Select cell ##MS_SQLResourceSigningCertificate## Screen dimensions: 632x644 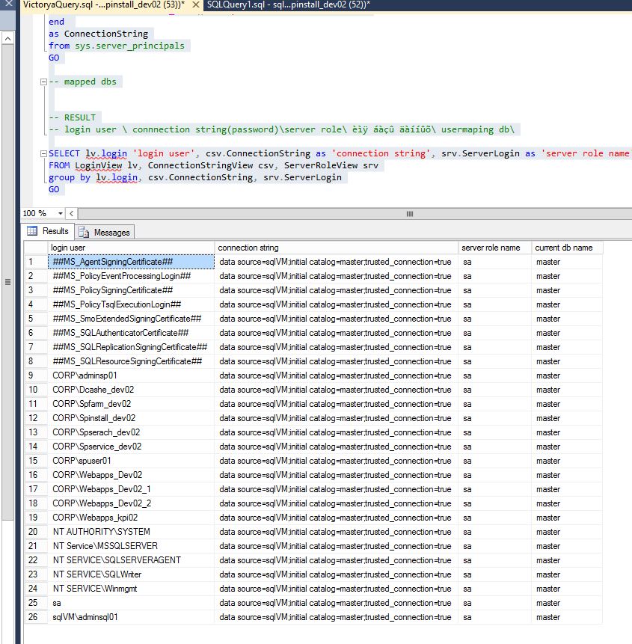click(x=131, y=361)
